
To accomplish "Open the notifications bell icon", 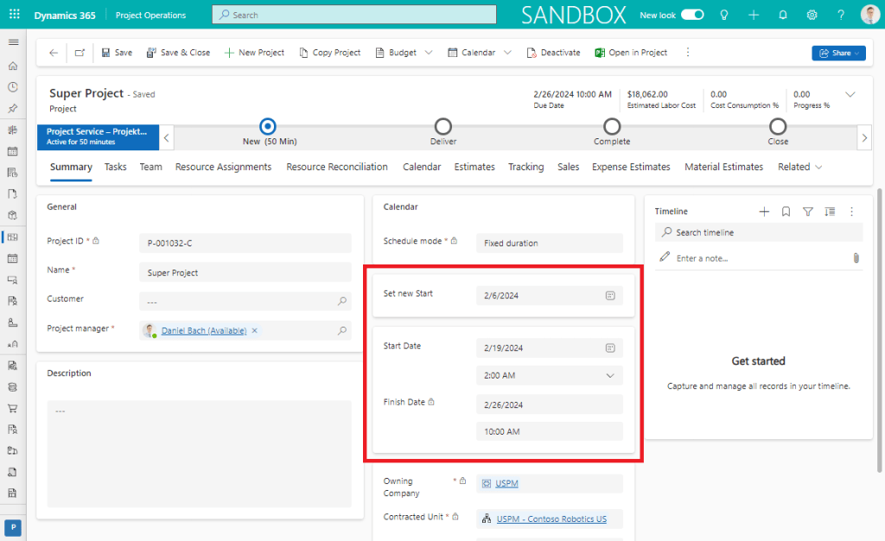I will [x=783, y=16].
